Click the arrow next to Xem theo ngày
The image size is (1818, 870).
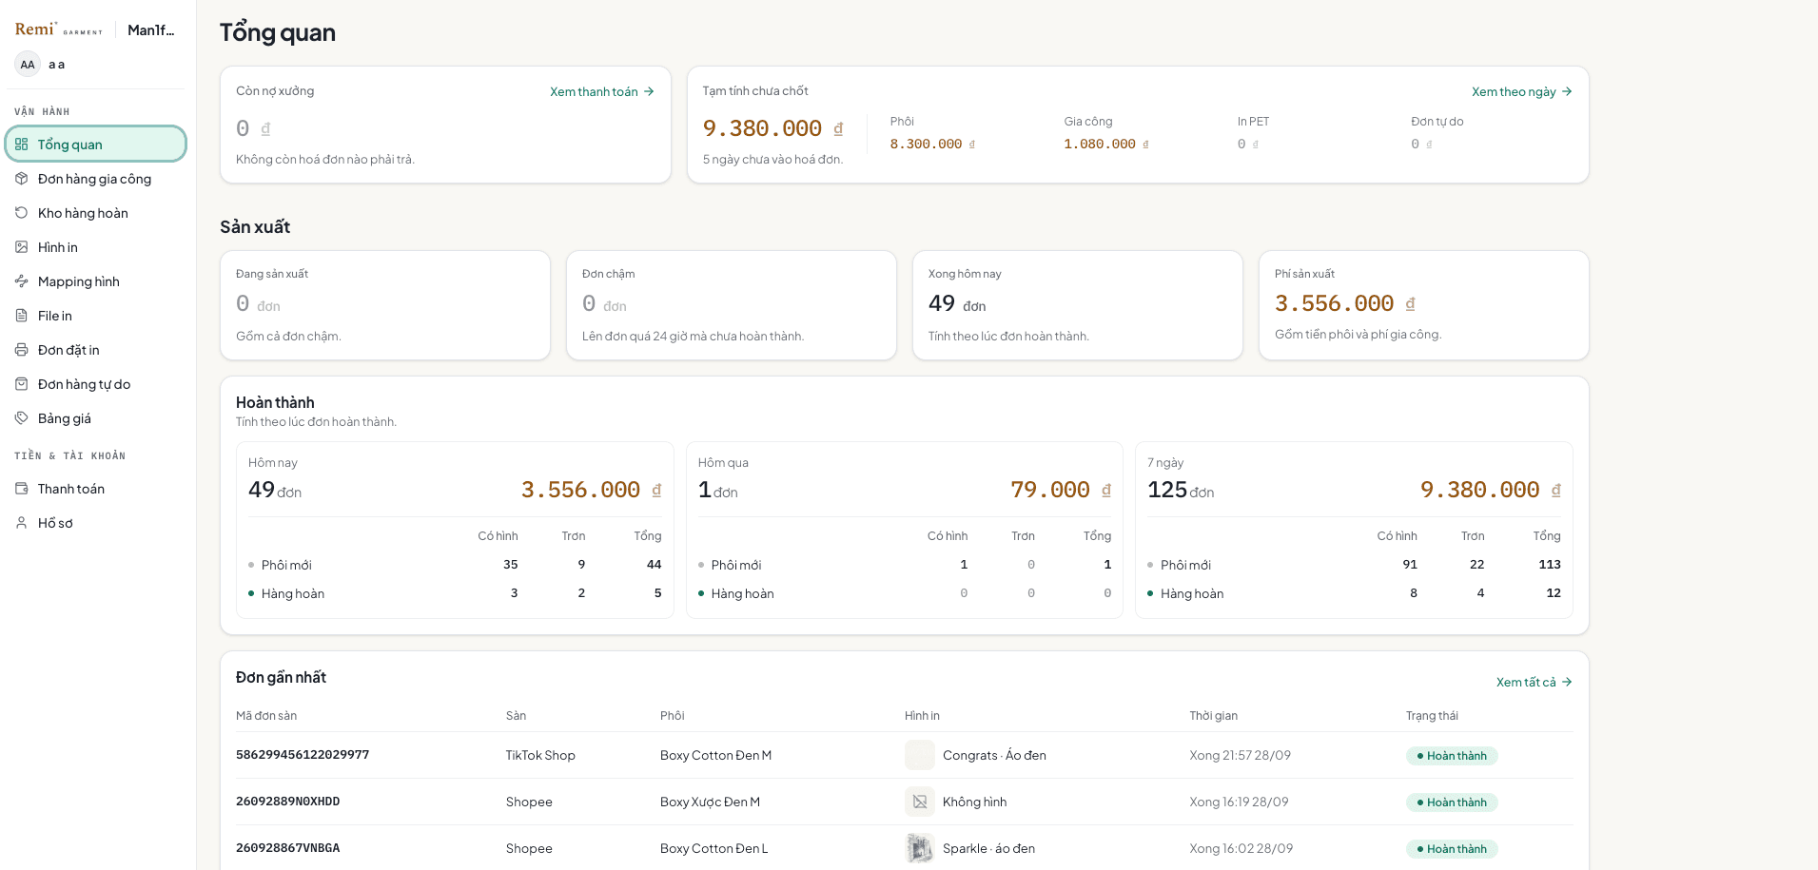pos(1567,92)
